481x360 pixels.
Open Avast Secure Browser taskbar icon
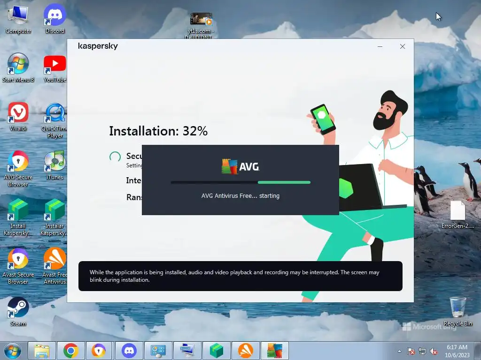coord(100,351)
